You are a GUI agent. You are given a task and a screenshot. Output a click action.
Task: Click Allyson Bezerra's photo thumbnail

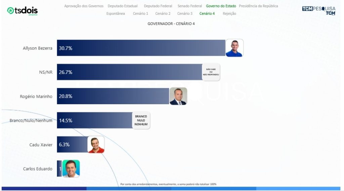(x=234, y=48)
